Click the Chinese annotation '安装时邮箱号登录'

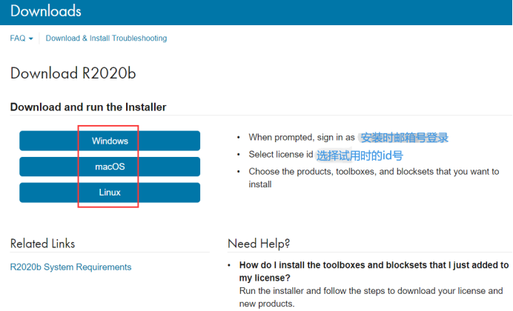(404, 138)
